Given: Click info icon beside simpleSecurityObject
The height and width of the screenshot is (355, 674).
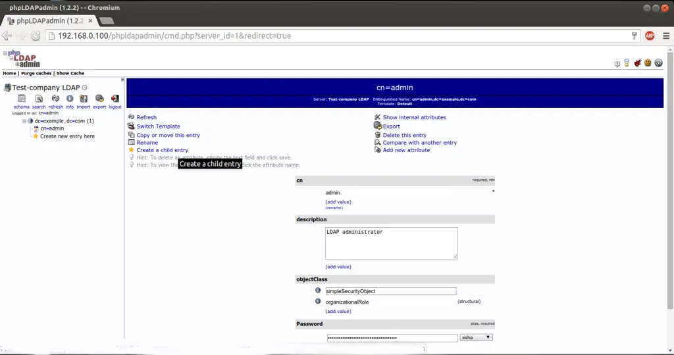Looking at the screenshot, I should 318,290.
